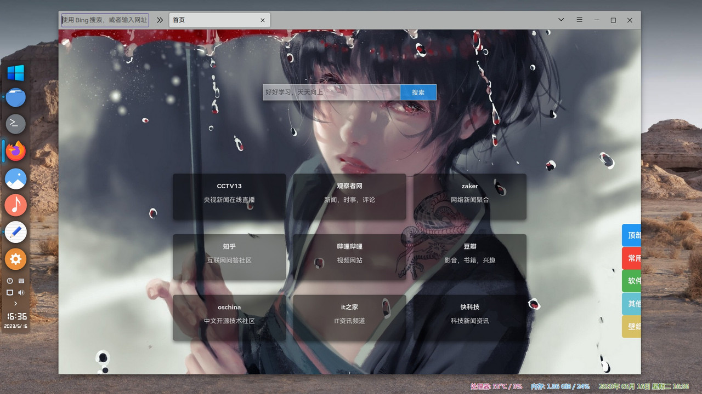Expand the dock tray arrow
This screenshot has width=702, height=394.
pos(15,304)
